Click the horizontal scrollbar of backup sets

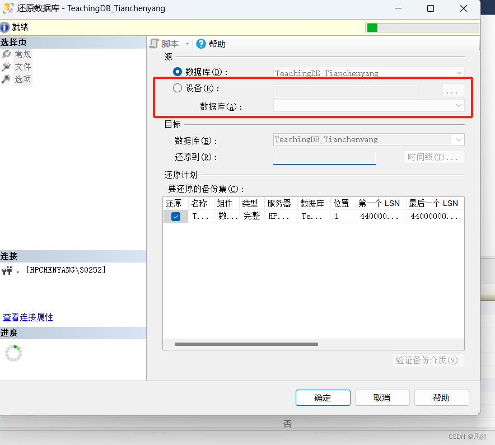tap(246, 344)
